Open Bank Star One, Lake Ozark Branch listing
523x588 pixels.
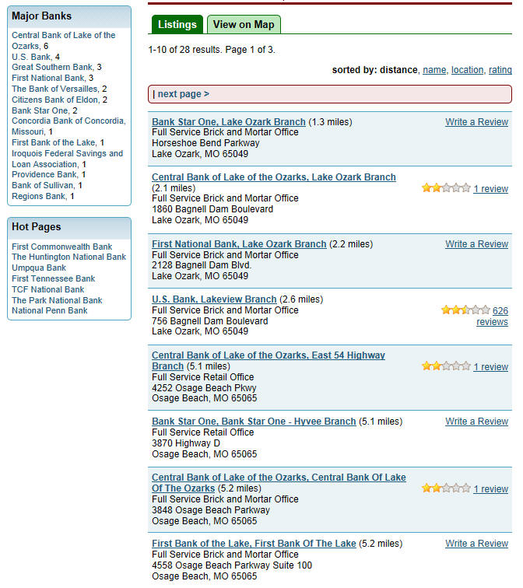pos(228,122)
